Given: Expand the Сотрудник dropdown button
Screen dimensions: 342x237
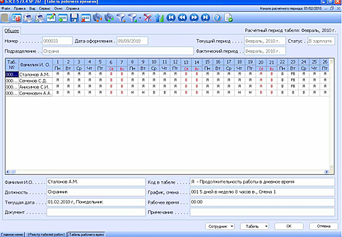Looking at the screenshot, I should point(219,226).
